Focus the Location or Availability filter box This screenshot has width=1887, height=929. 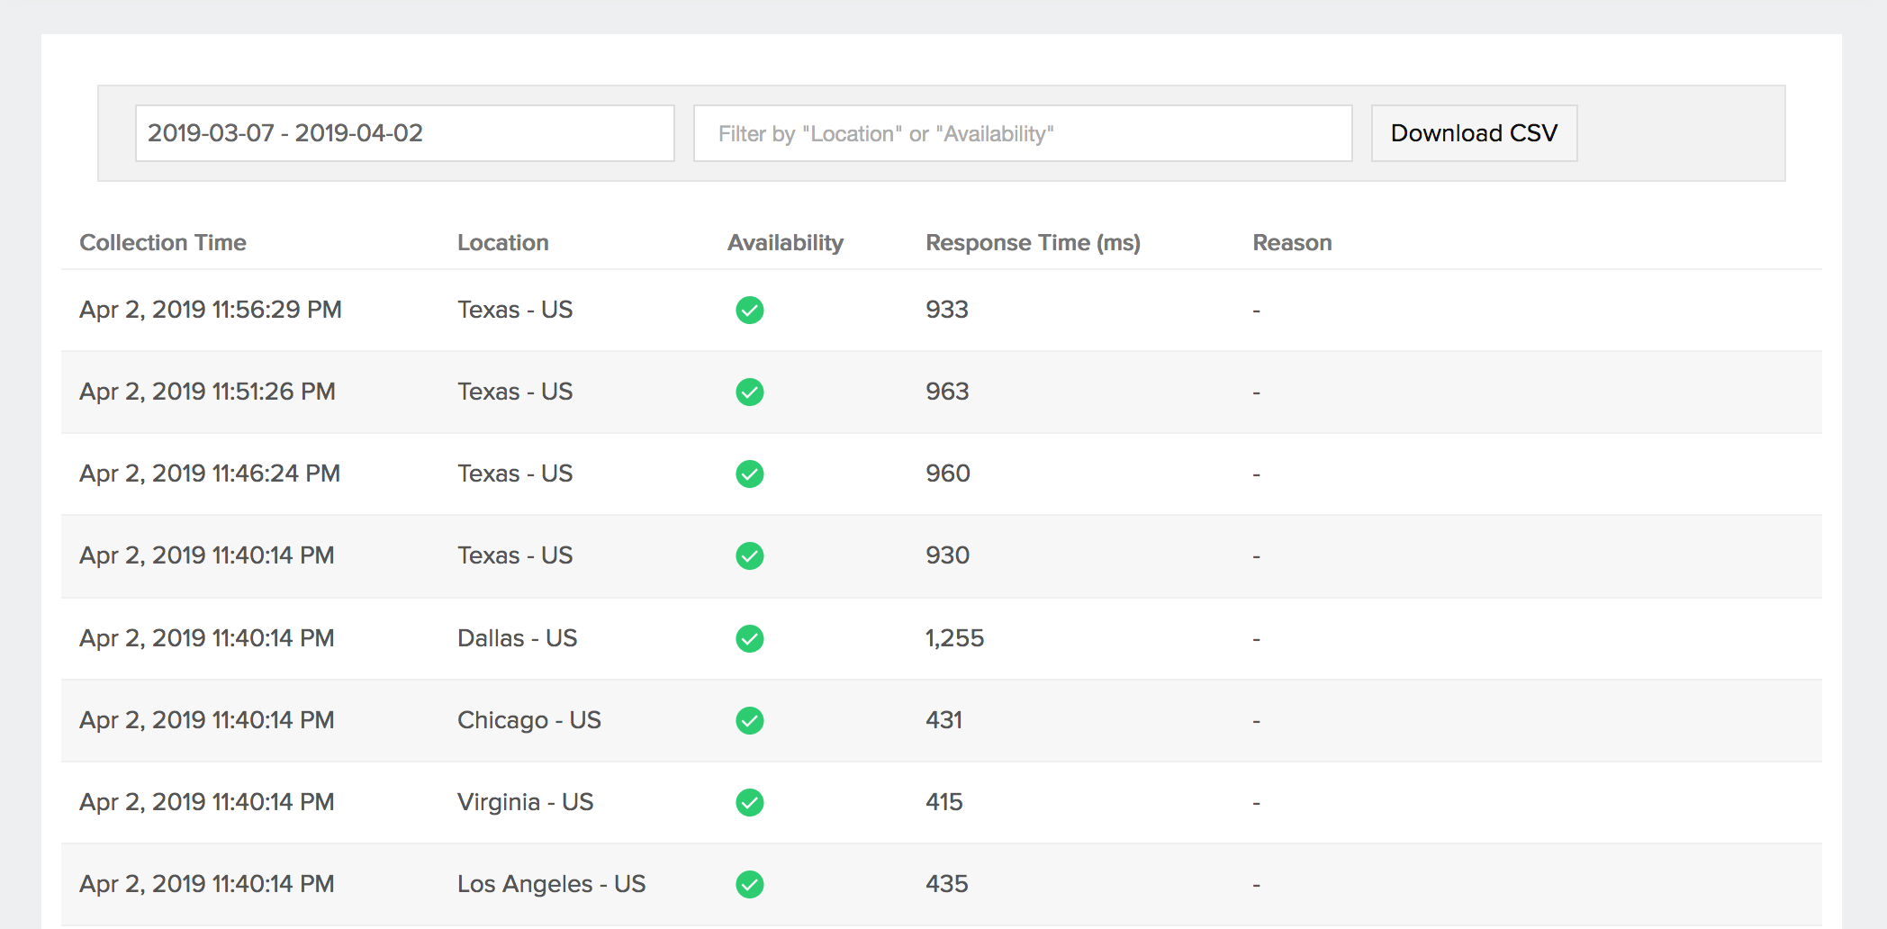(1022, 133)
